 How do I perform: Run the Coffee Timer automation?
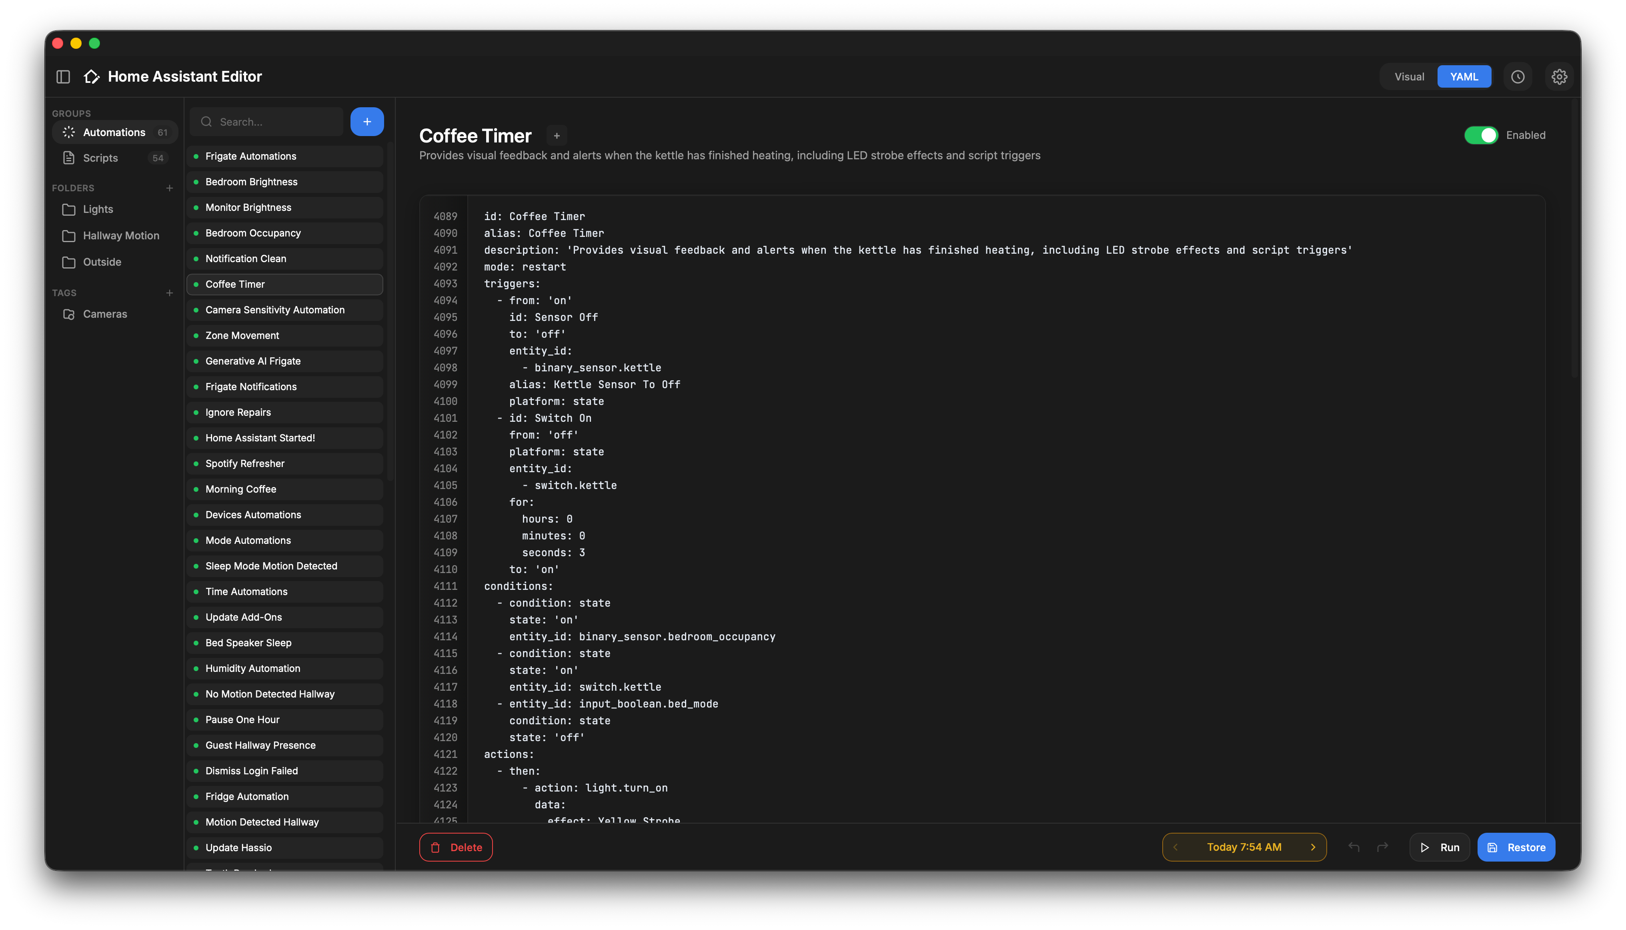[1439, 848]
